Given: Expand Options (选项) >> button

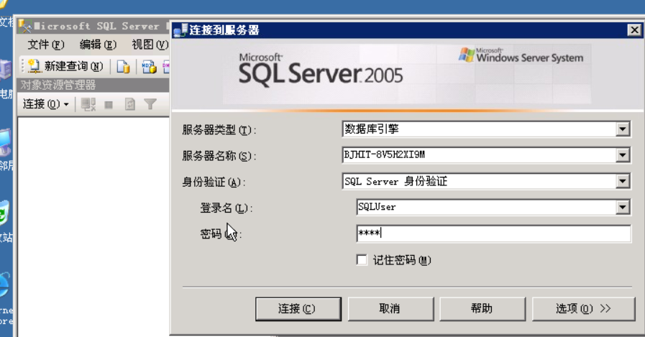Looking at the screenshot, I should [x=583, y=309].
